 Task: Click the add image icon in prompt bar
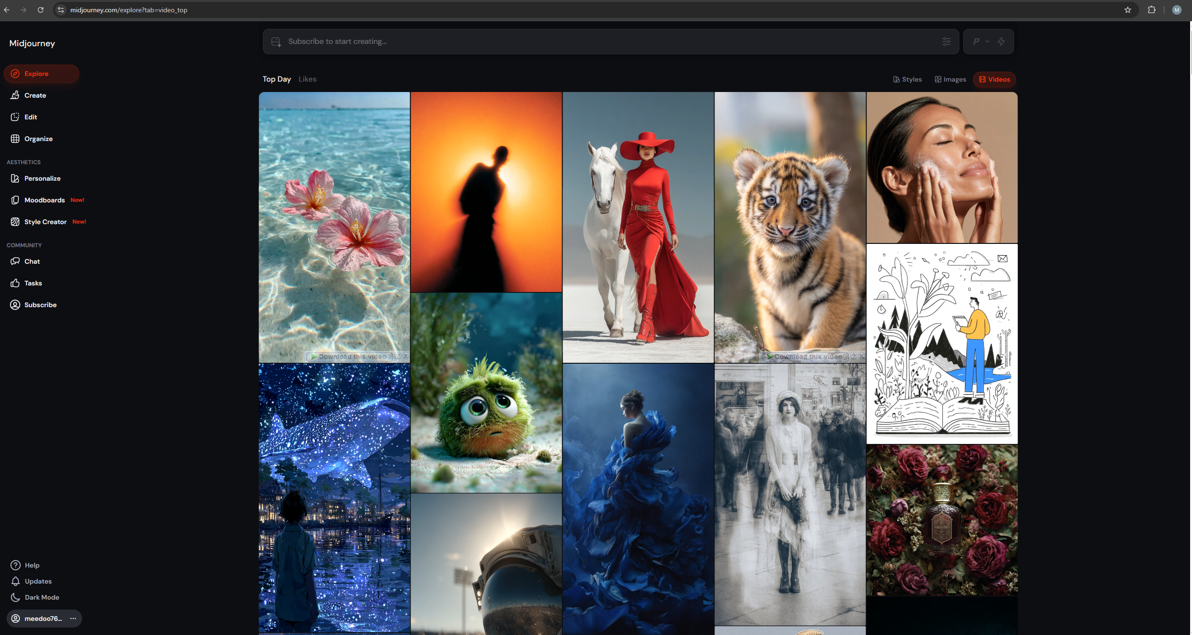point(276,42)
